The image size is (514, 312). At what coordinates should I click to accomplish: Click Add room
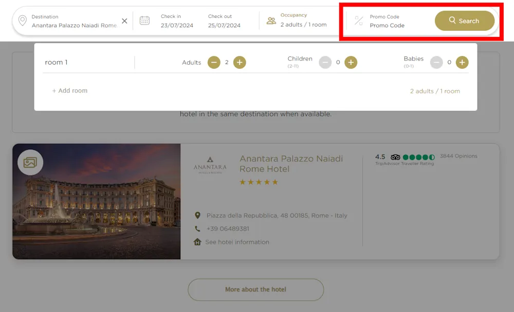click(69, 90)
